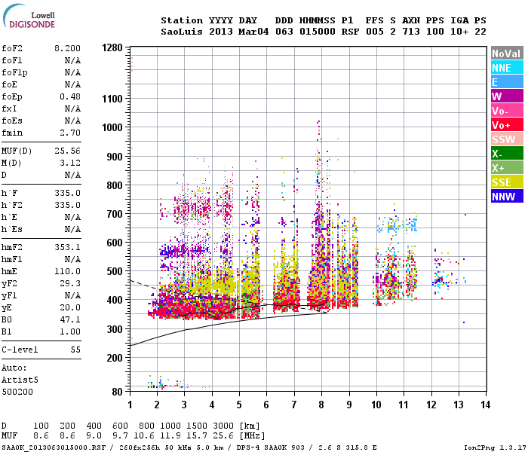Image resolution: width=528 pixels, height=452 pixels.
Task: Click the Lowell Digisonde logo
Action: [x=29, y=16]
